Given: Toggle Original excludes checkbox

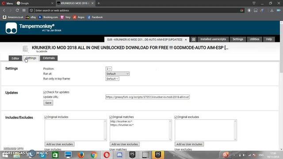Looking at the screenshot, I should pyautogui.click(x=176, y=117).
